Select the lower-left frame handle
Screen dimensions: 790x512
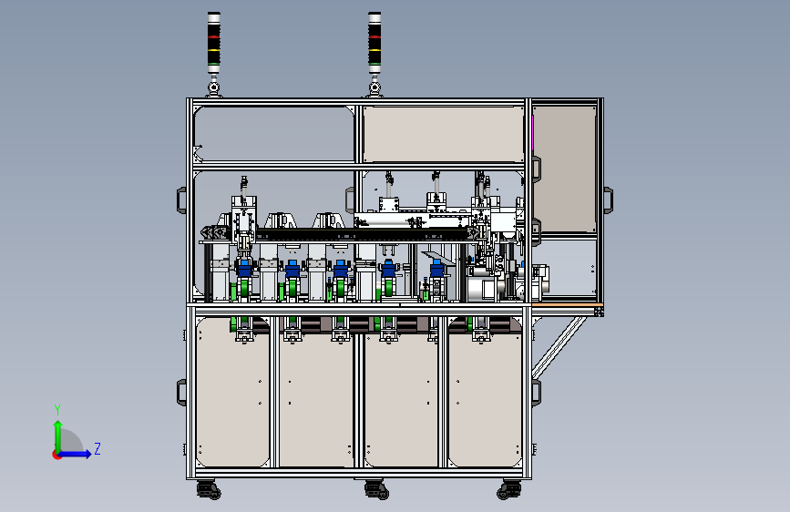click(x=181, y=393)
